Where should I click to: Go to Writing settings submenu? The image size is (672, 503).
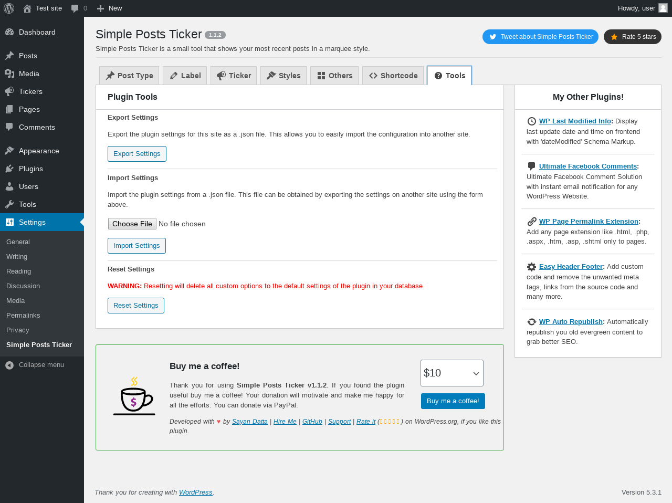pyautogui.click(x=42, y=257)
